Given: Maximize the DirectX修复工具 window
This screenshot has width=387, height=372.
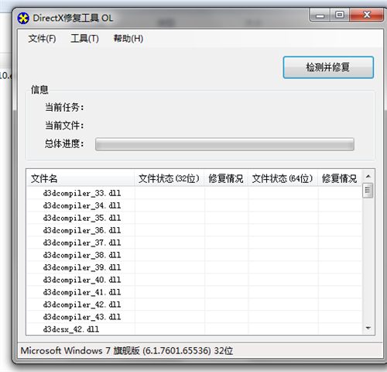Looking at the screenshot, I should [x=340, y=15].
